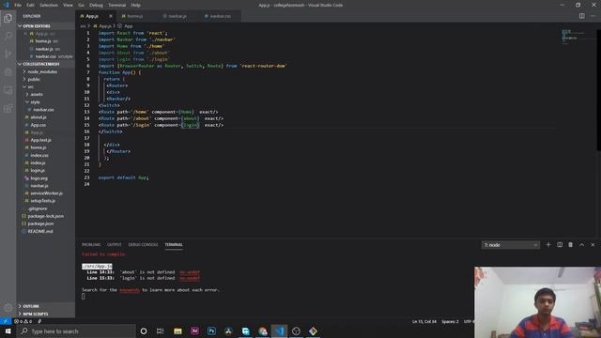Click the 'keywords' link in terminal output
This screenshot has width=601, height=338.
tap(130, 290)
